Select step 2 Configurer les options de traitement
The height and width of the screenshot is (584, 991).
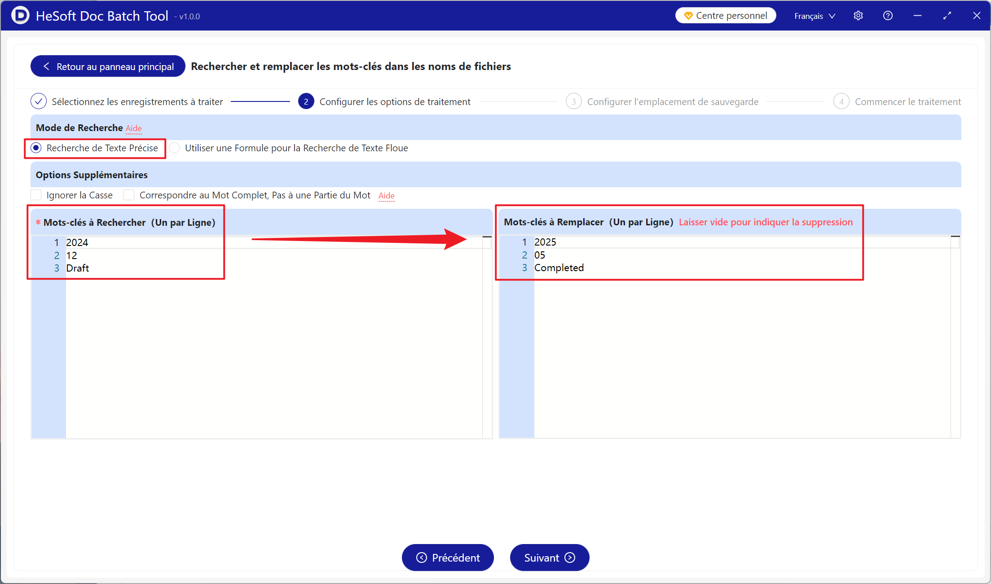[384, 101]
